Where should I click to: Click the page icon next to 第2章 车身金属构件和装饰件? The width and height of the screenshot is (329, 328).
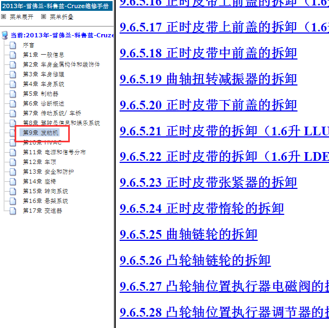13,64
